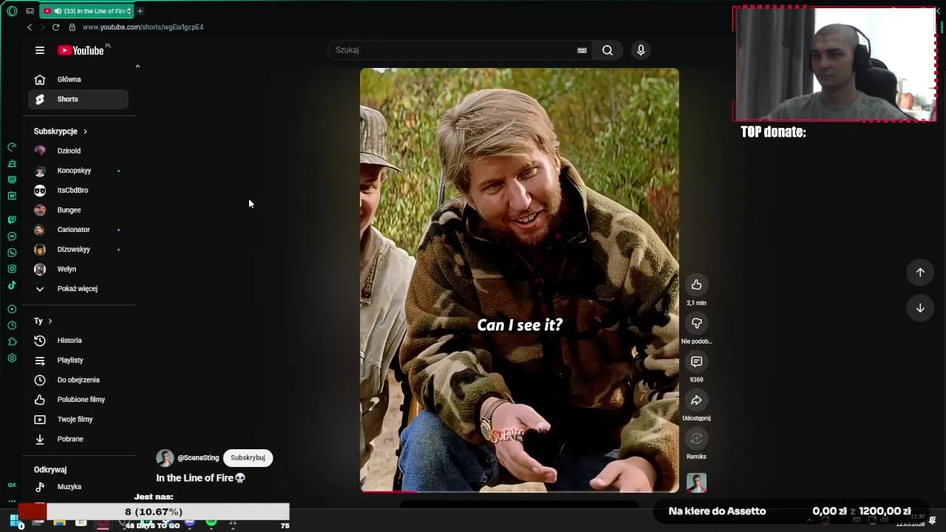Reload the page using refresh icon
This screenshot has width=946, height=532.
point(55,27)
